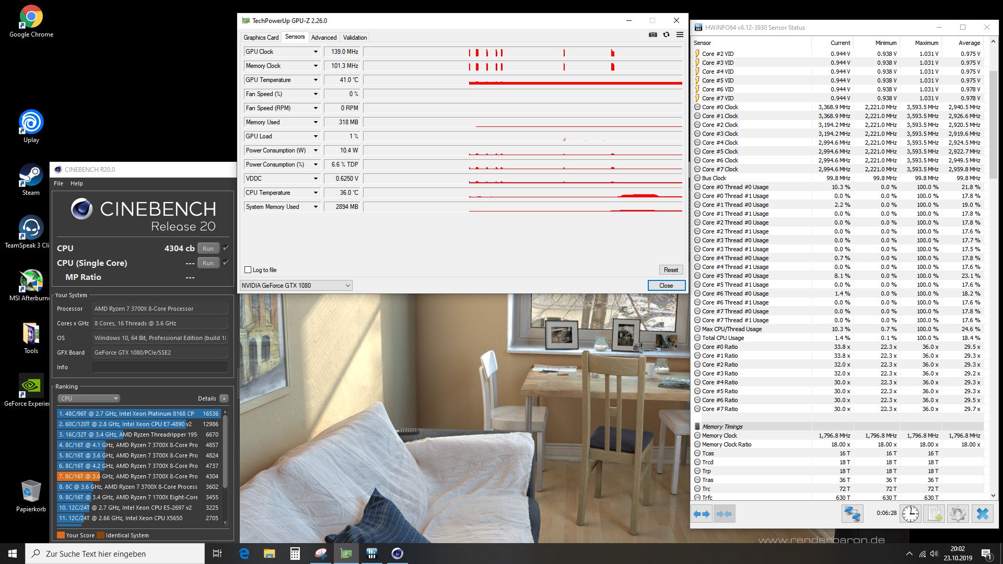Image resolution: width=1003 pixels, height=564 pixels.
Task: Toggle CPU test checkbox in Cinebench
Action: click(x=226, y=248)
